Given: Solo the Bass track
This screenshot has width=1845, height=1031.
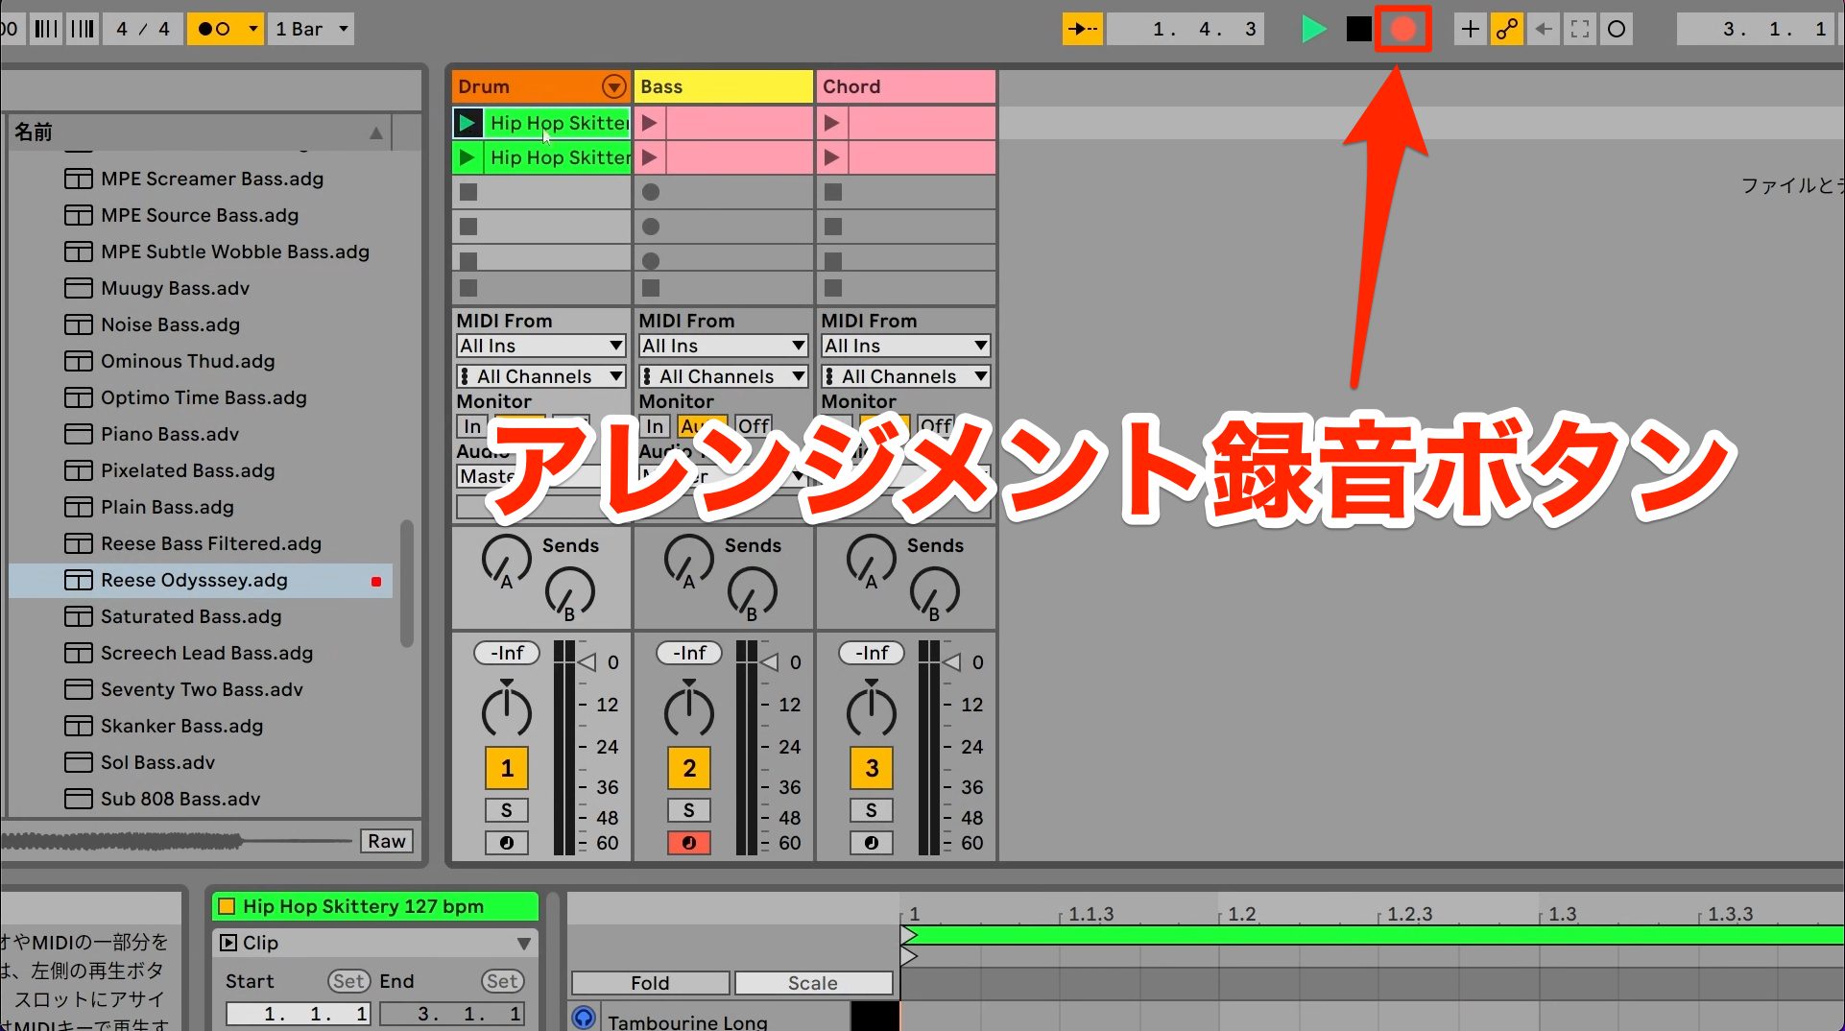Looking at the screenshot, I should pos(689,810).
